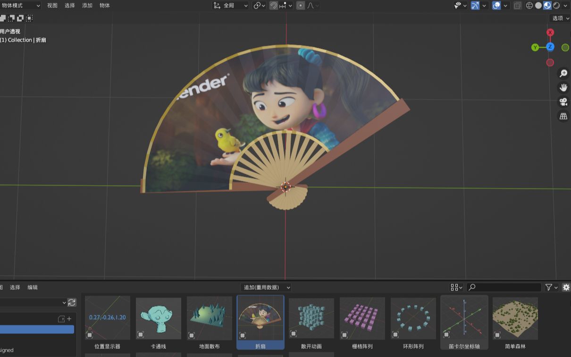Open the 全局 transform orientation dropdown

click(x=230, y=6)
